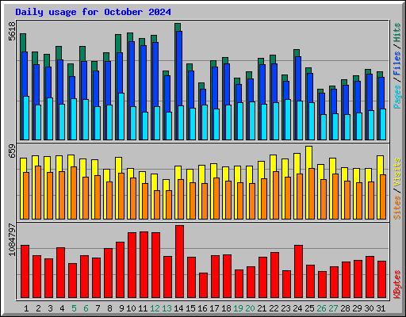This screenshot has height=317, width=406.
Task: Click day 2 on the x-axis
Action: [38, 308]
